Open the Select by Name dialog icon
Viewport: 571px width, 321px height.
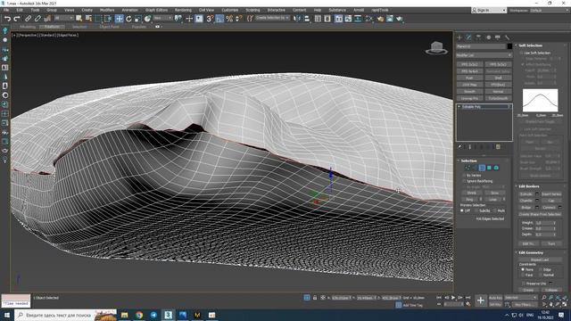(x=88, y=19)
